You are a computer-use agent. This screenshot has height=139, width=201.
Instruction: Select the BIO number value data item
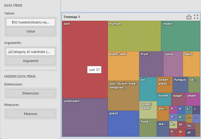tap(30, 22)
